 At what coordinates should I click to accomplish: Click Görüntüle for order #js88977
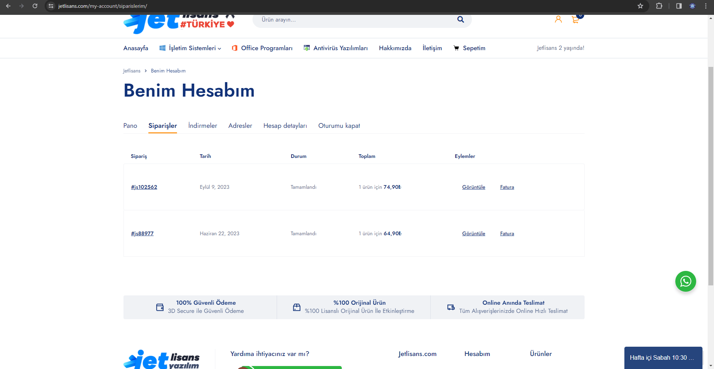(x=473, y=233)
